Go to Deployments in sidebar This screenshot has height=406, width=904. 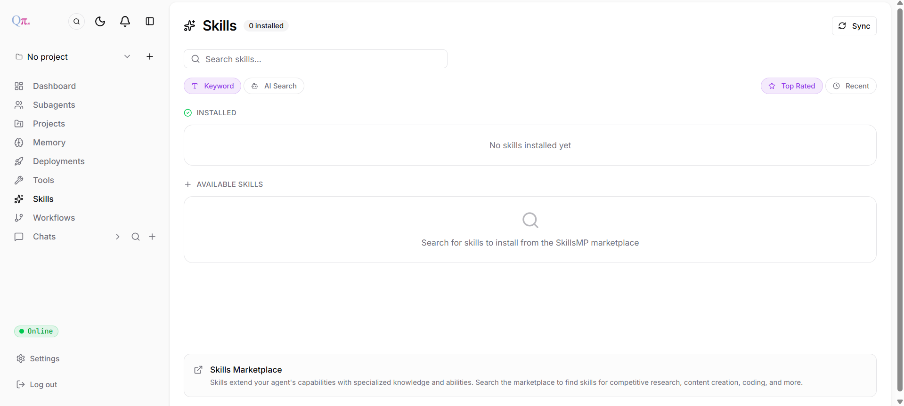click(58, 161)
